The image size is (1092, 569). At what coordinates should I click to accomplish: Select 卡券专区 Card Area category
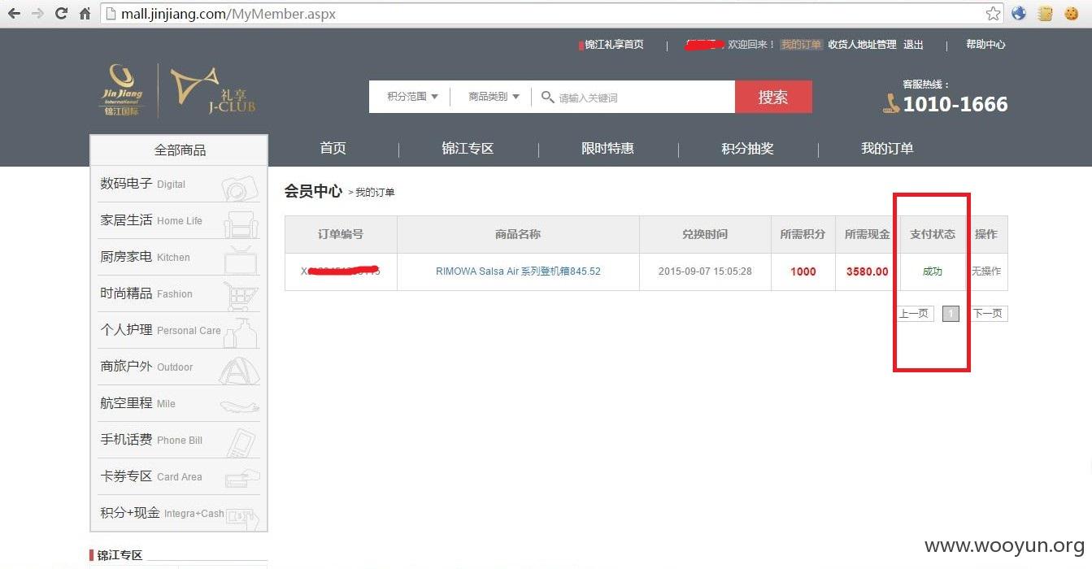180,476
